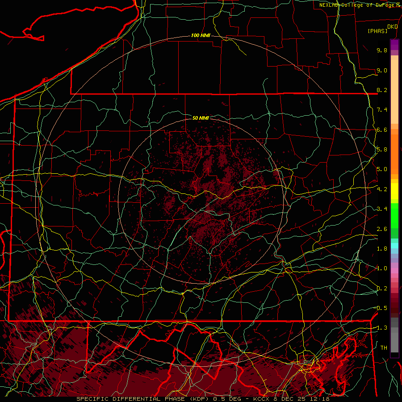Click the 6.6 scale value

click(x=382, y=130)
